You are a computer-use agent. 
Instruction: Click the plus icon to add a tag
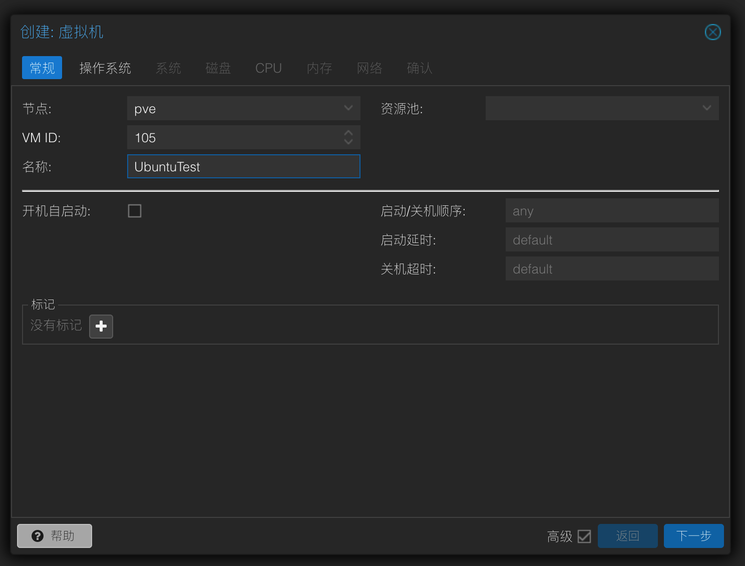[x=101, y=327]
